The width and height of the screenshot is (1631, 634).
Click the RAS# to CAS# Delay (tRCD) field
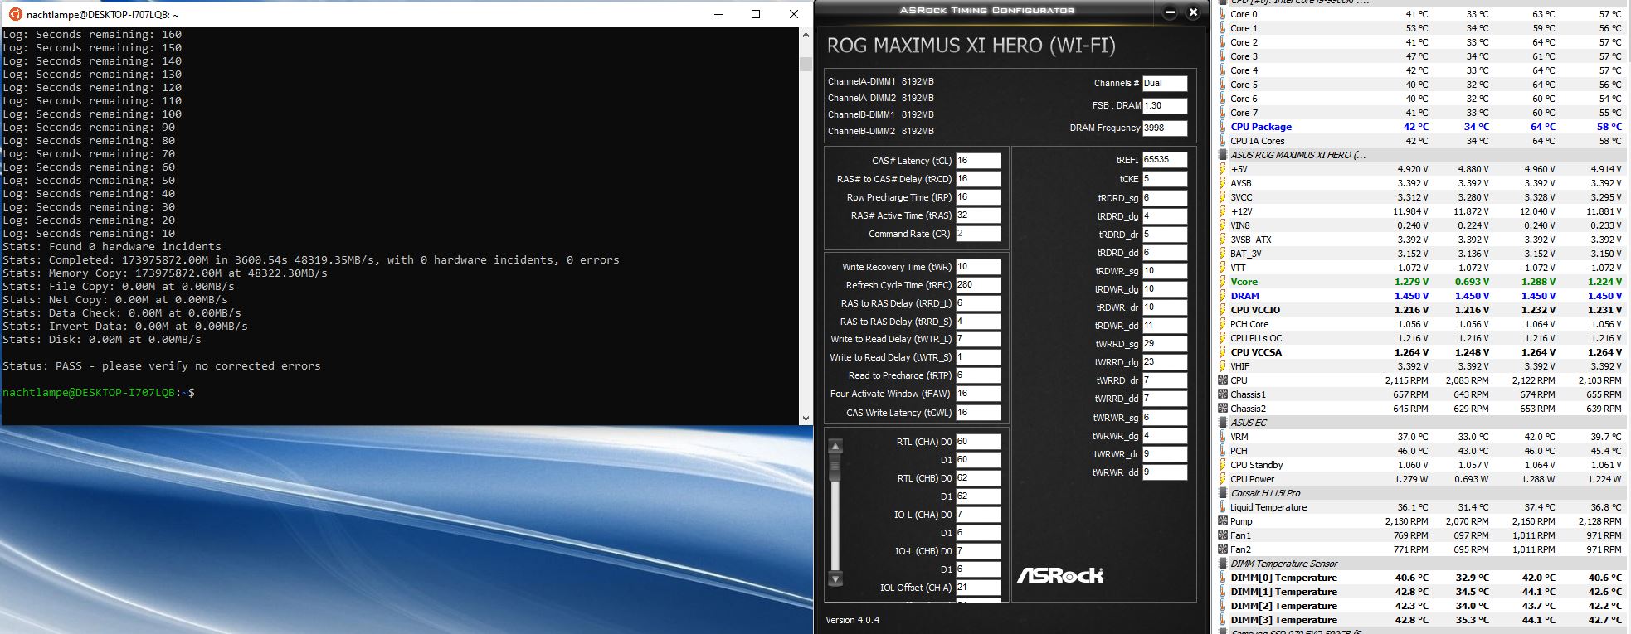pos(978,179)
